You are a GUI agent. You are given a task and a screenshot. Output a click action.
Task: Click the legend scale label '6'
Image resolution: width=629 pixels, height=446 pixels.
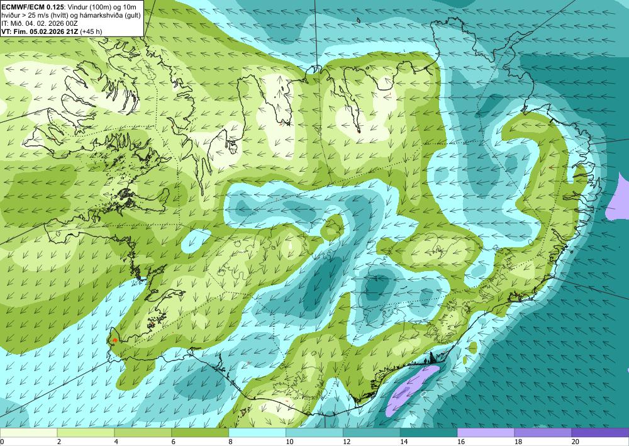click(174, 442)
